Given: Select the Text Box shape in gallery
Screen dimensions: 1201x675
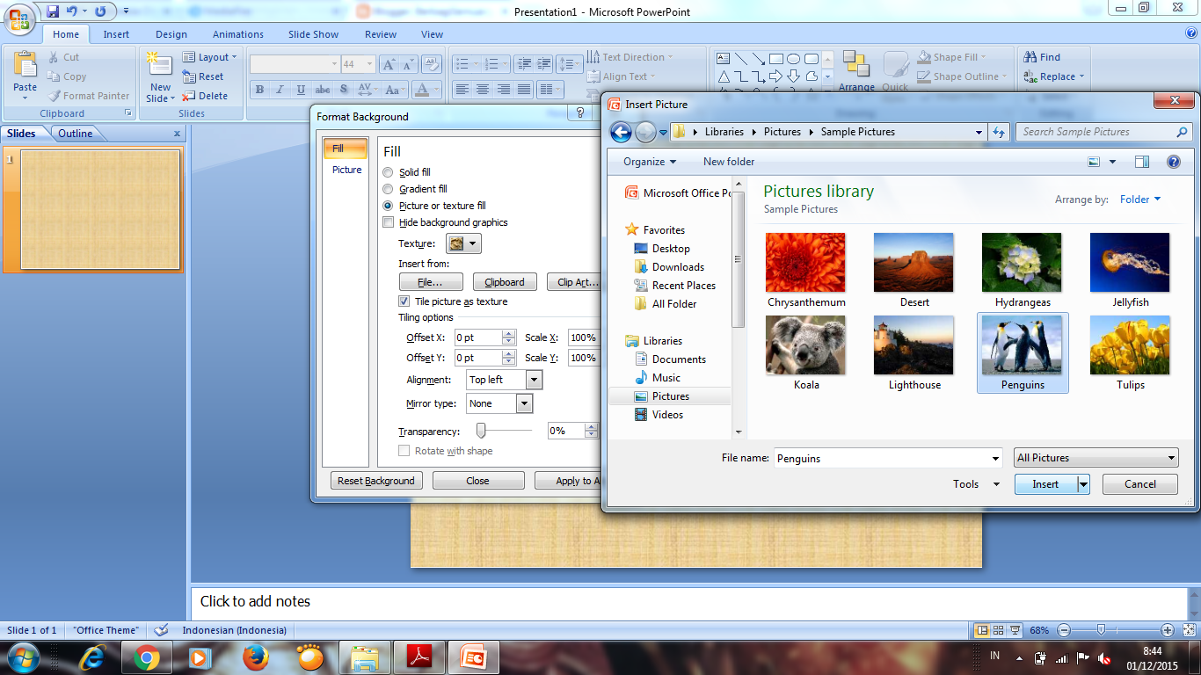Looking at the screenshot, I should pyautogui.click(x=724, y=59).
